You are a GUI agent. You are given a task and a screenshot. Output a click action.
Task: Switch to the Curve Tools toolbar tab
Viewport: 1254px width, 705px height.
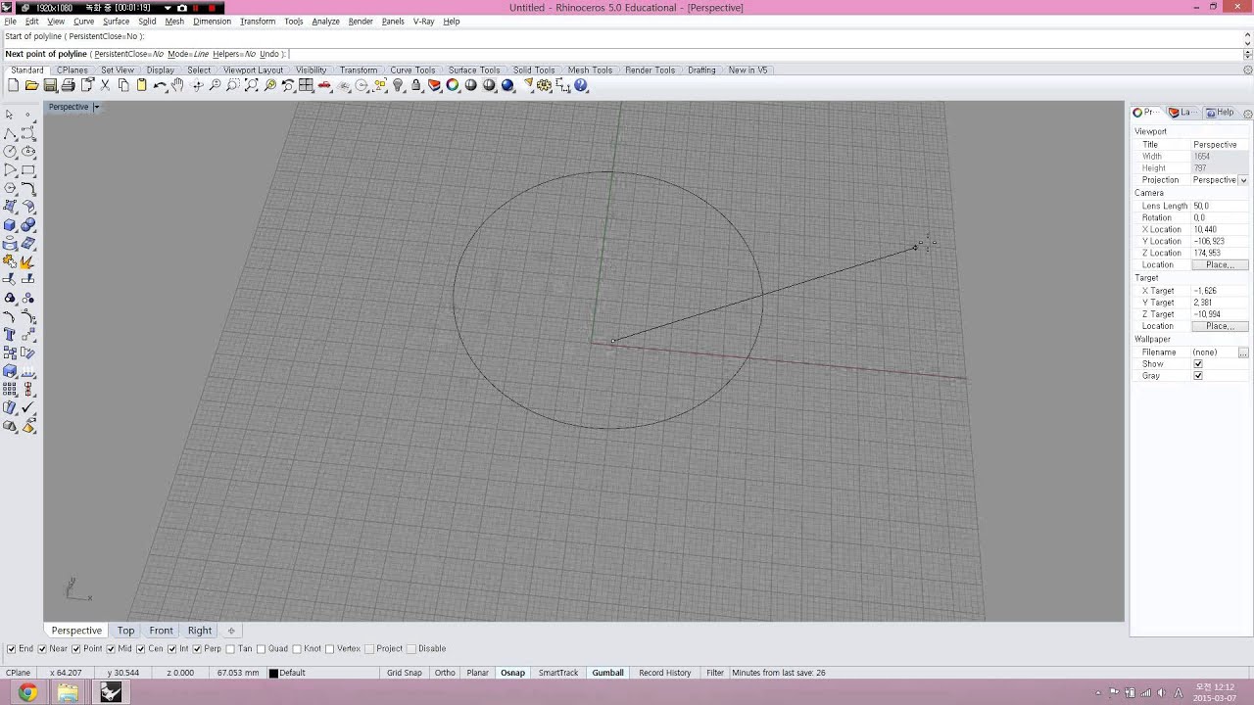[x=412, y=70]
